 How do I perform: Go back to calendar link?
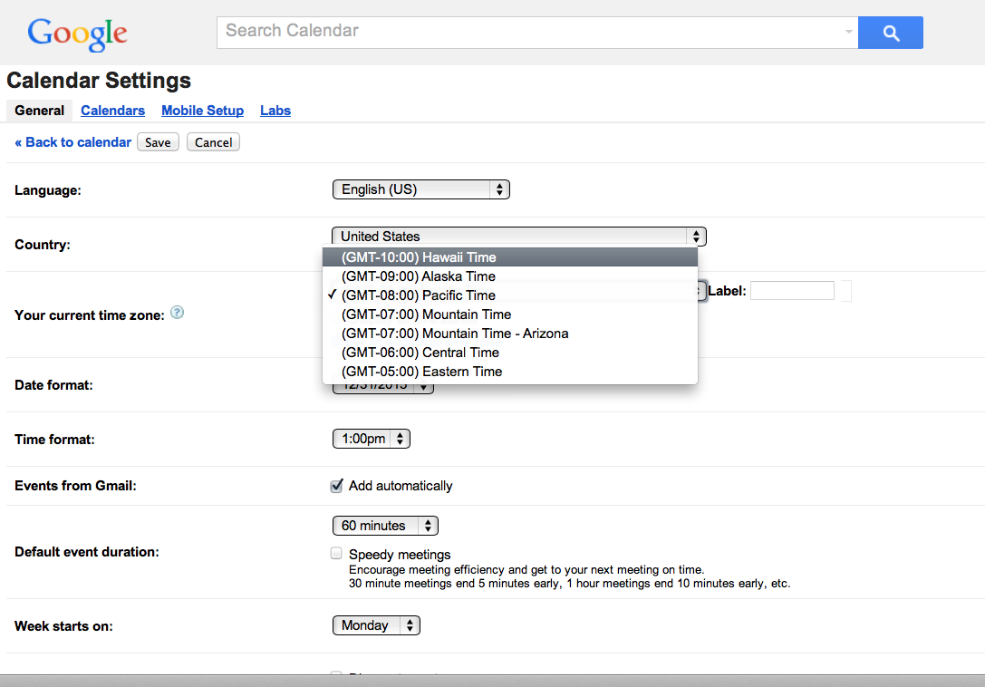[x=72, y=142]
